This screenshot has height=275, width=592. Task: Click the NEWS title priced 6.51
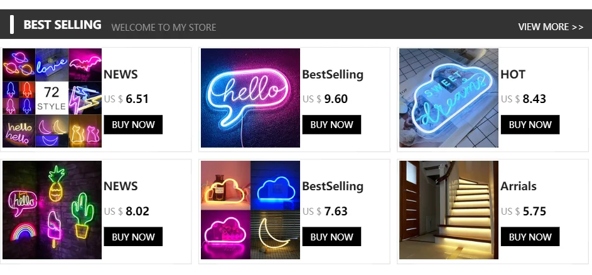click(x=121, y=75)
